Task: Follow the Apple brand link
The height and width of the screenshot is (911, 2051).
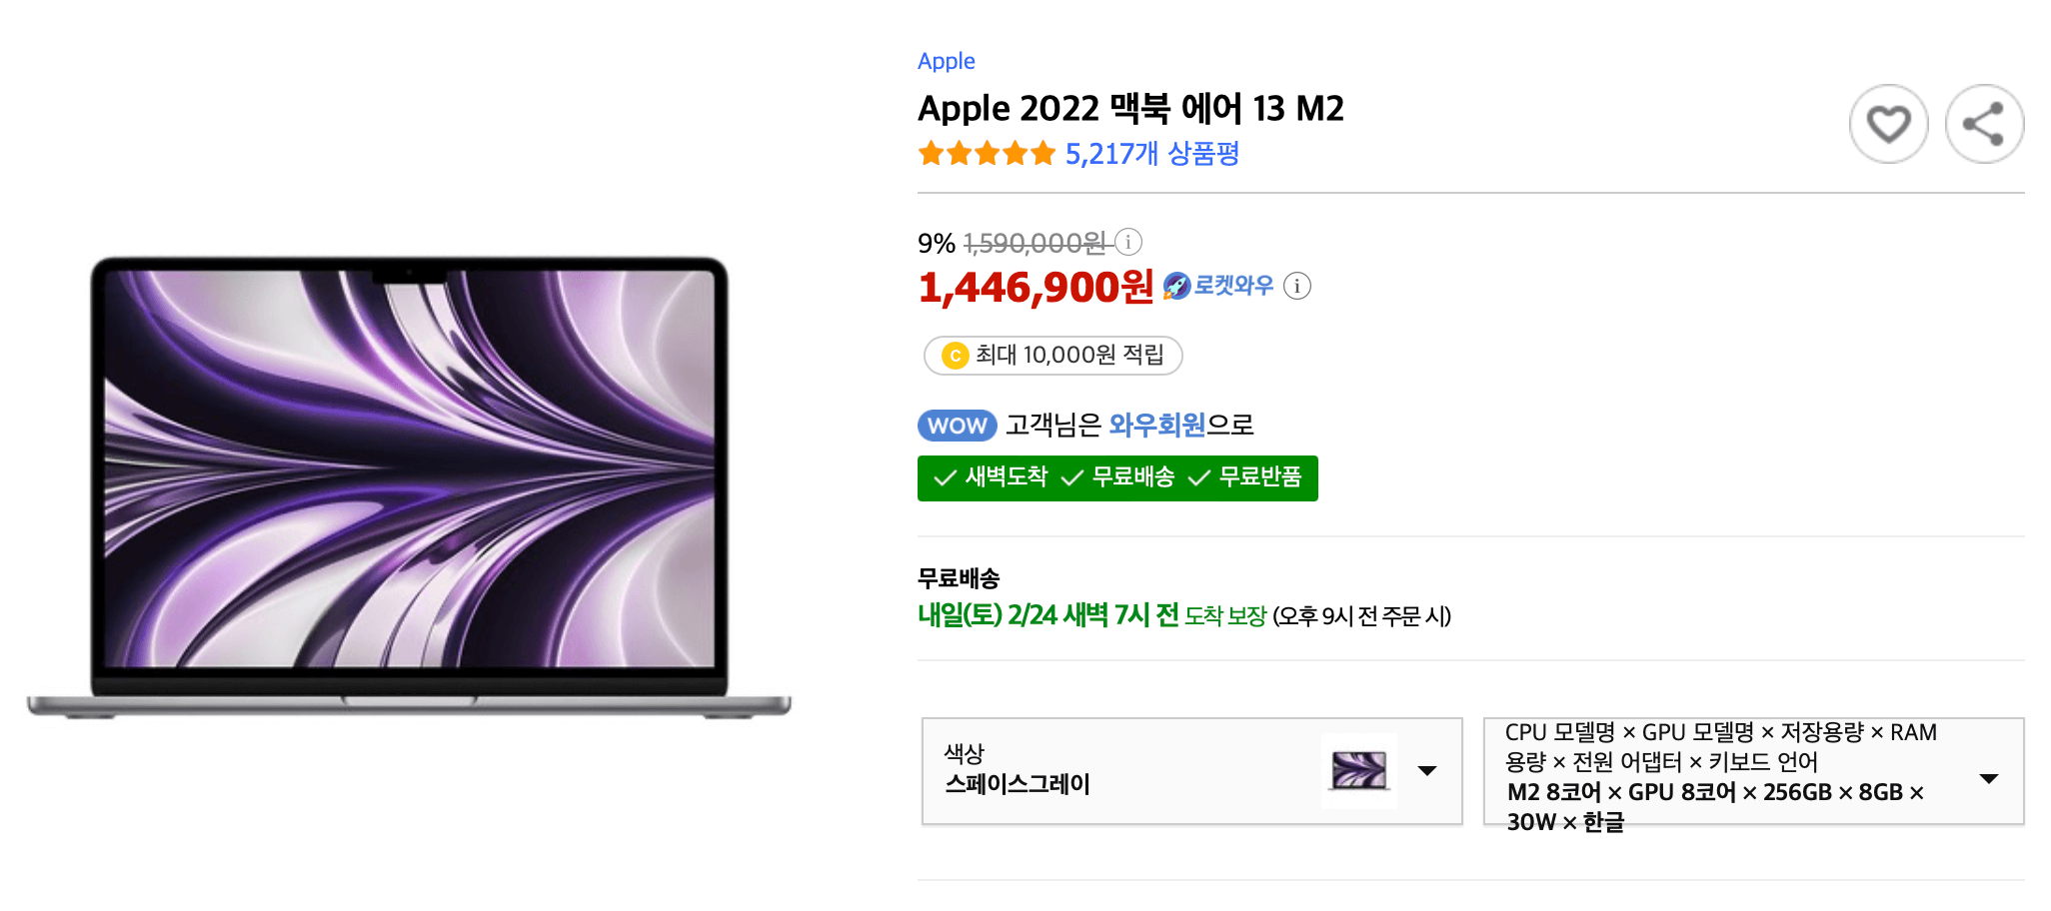Action: 946,61
